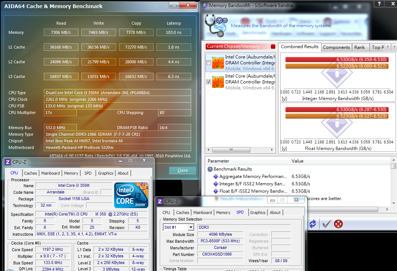Screen dimensions: 397x271
Task: Switch to Components tab in Sandra
Action: [336, 47]
